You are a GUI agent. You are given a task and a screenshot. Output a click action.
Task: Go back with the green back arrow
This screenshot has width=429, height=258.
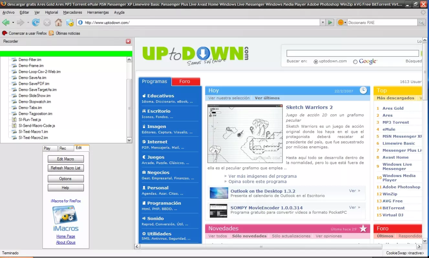(x=5, y=22)
